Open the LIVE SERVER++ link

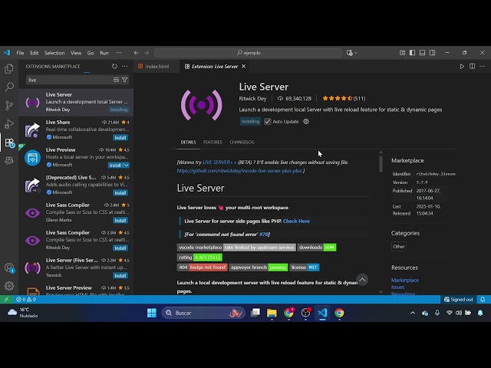(219, 162)
